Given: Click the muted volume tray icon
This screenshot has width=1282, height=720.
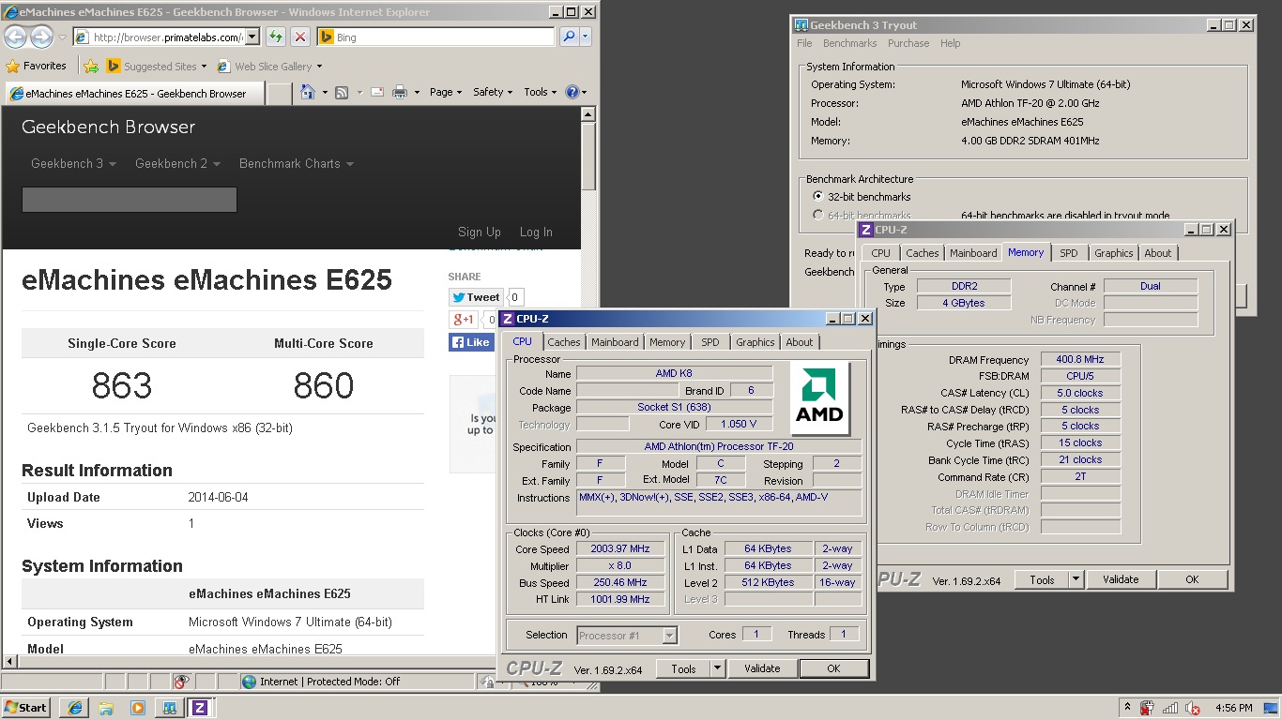Looking at the screenshot, I should tap(1194, 708).
